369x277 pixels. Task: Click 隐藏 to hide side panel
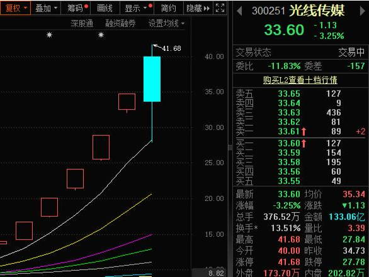(x=198, y=8)
